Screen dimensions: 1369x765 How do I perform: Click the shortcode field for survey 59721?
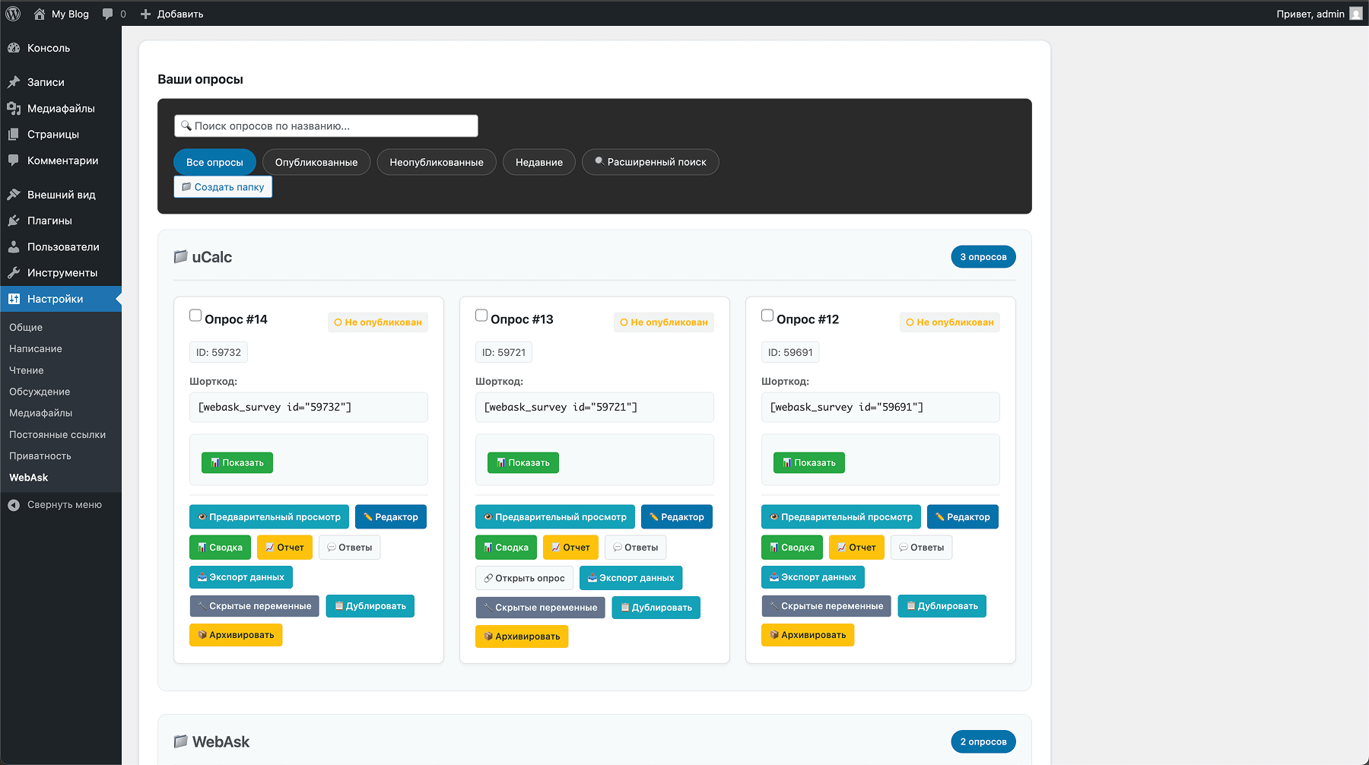pyautogui.click(x=595, y=408)
